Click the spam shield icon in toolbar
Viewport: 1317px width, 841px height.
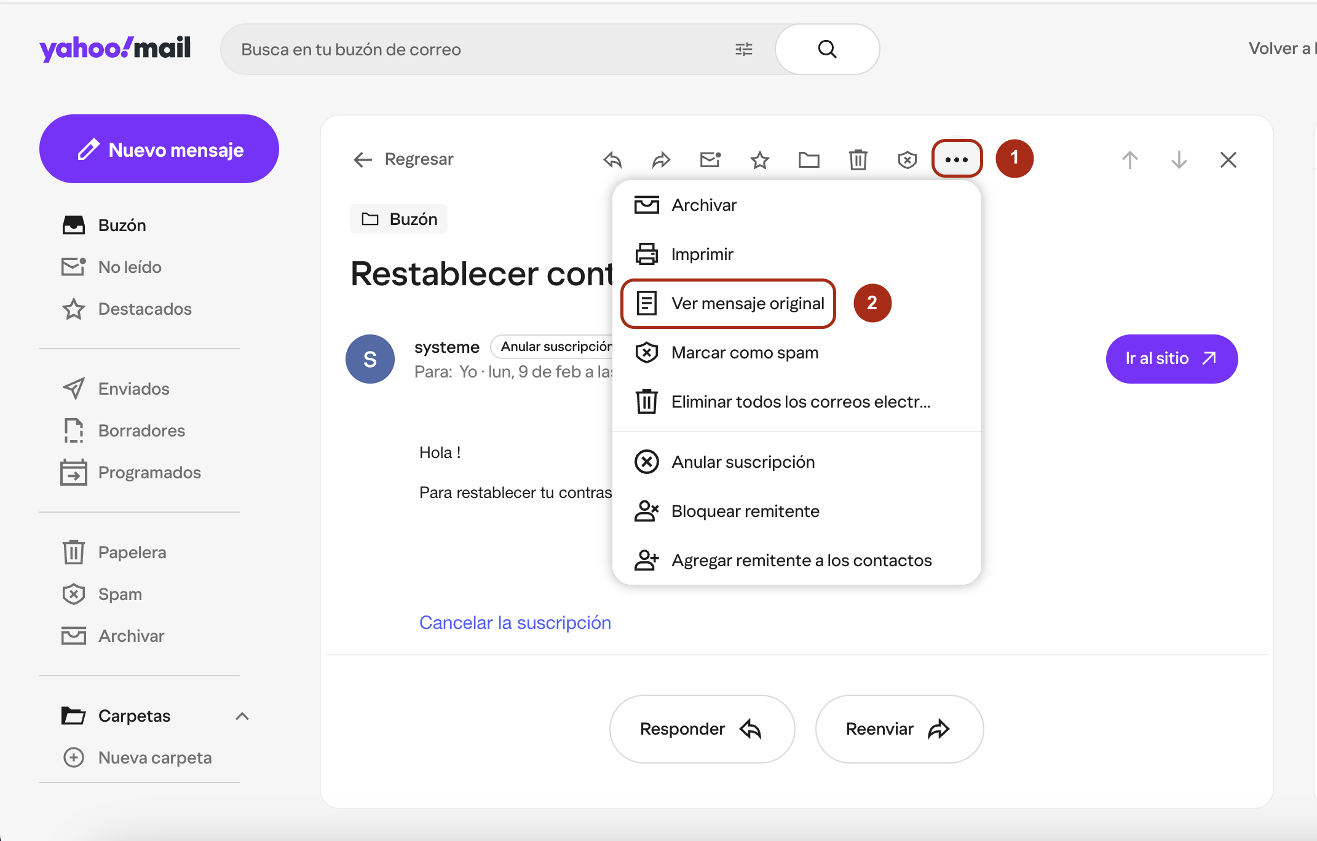[908, 160]
